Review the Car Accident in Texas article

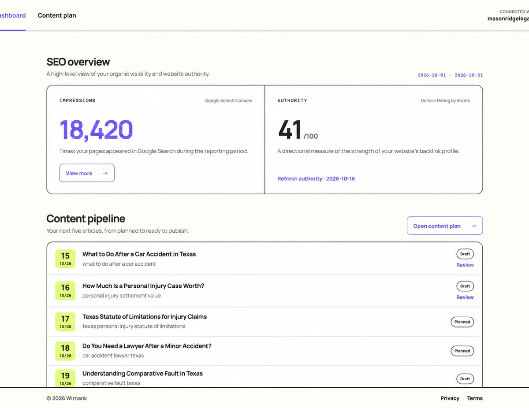coord(465,265)
